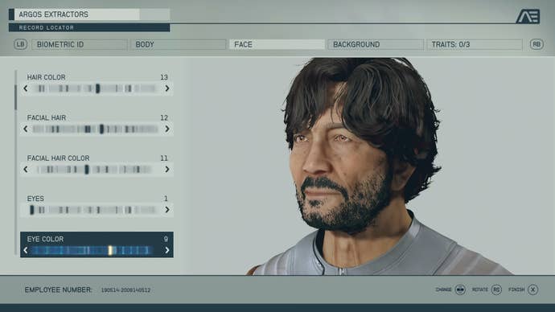
Task: Click the Eyes slider track
Action: [94, 210]
